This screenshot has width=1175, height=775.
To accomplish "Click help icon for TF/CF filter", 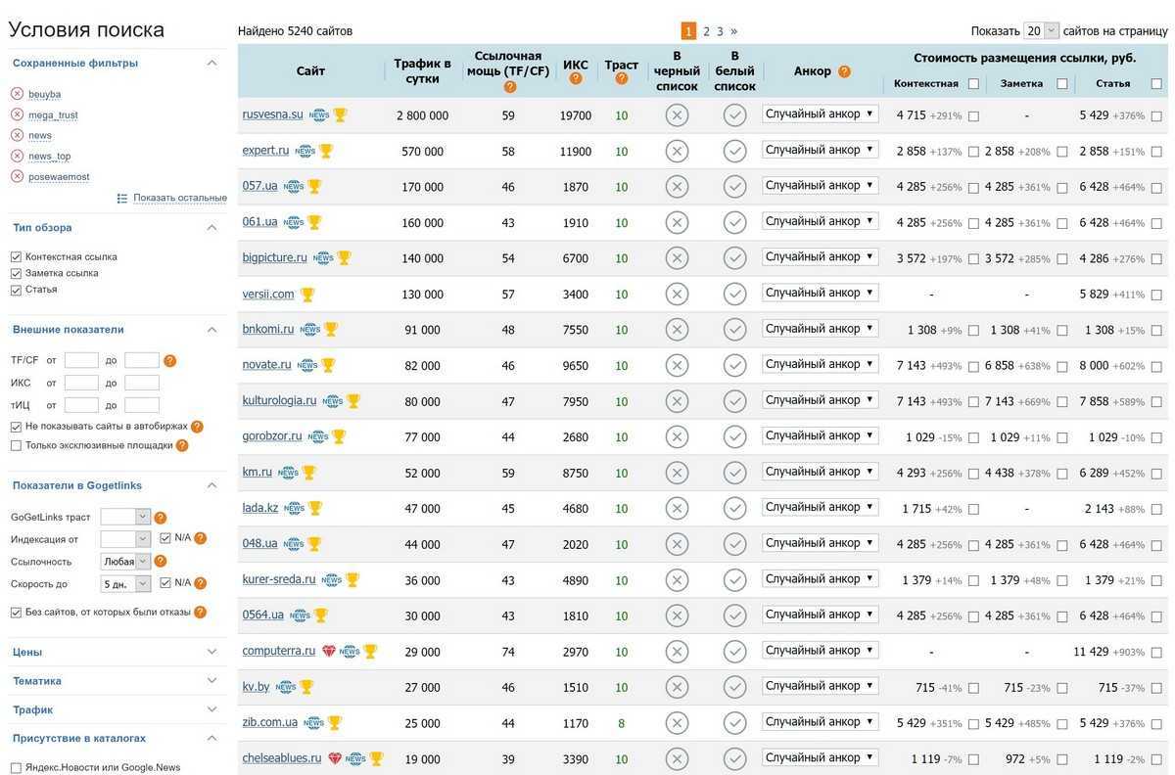I will coord(169,360).
